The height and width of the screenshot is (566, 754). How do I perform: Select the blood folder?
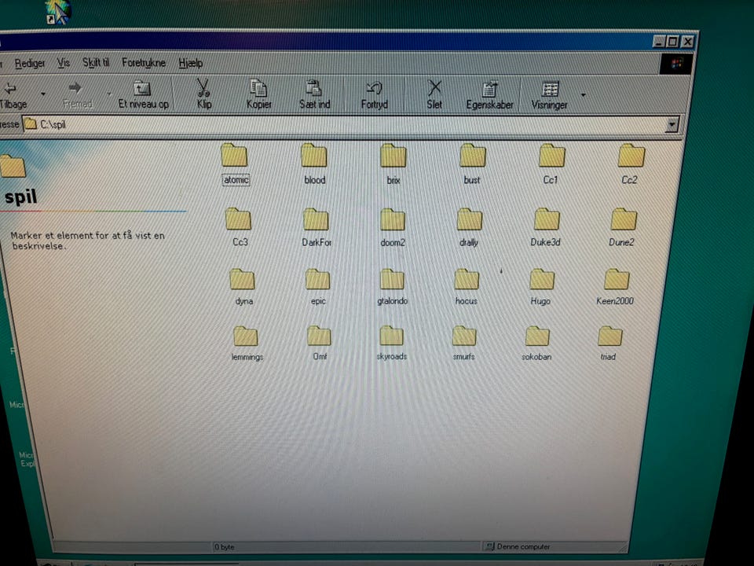coord(314,164)
